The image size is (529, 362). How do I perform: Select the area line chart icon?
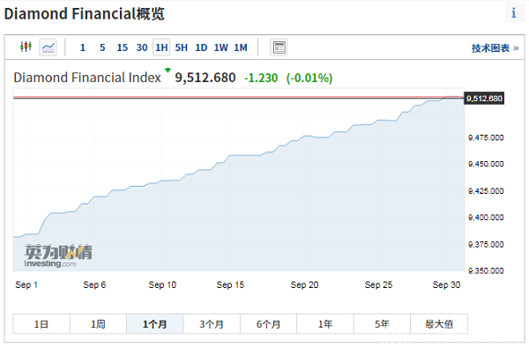coord(48,47)
